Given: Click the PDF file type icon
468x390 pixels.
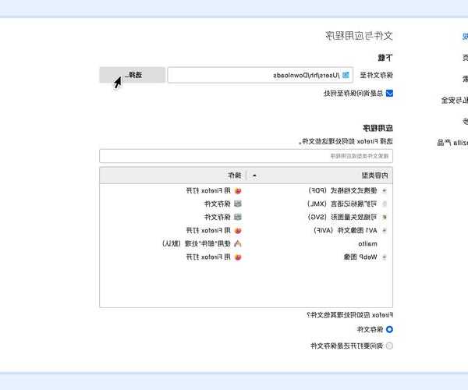Looking at the screenshot, I should (384, 190).
